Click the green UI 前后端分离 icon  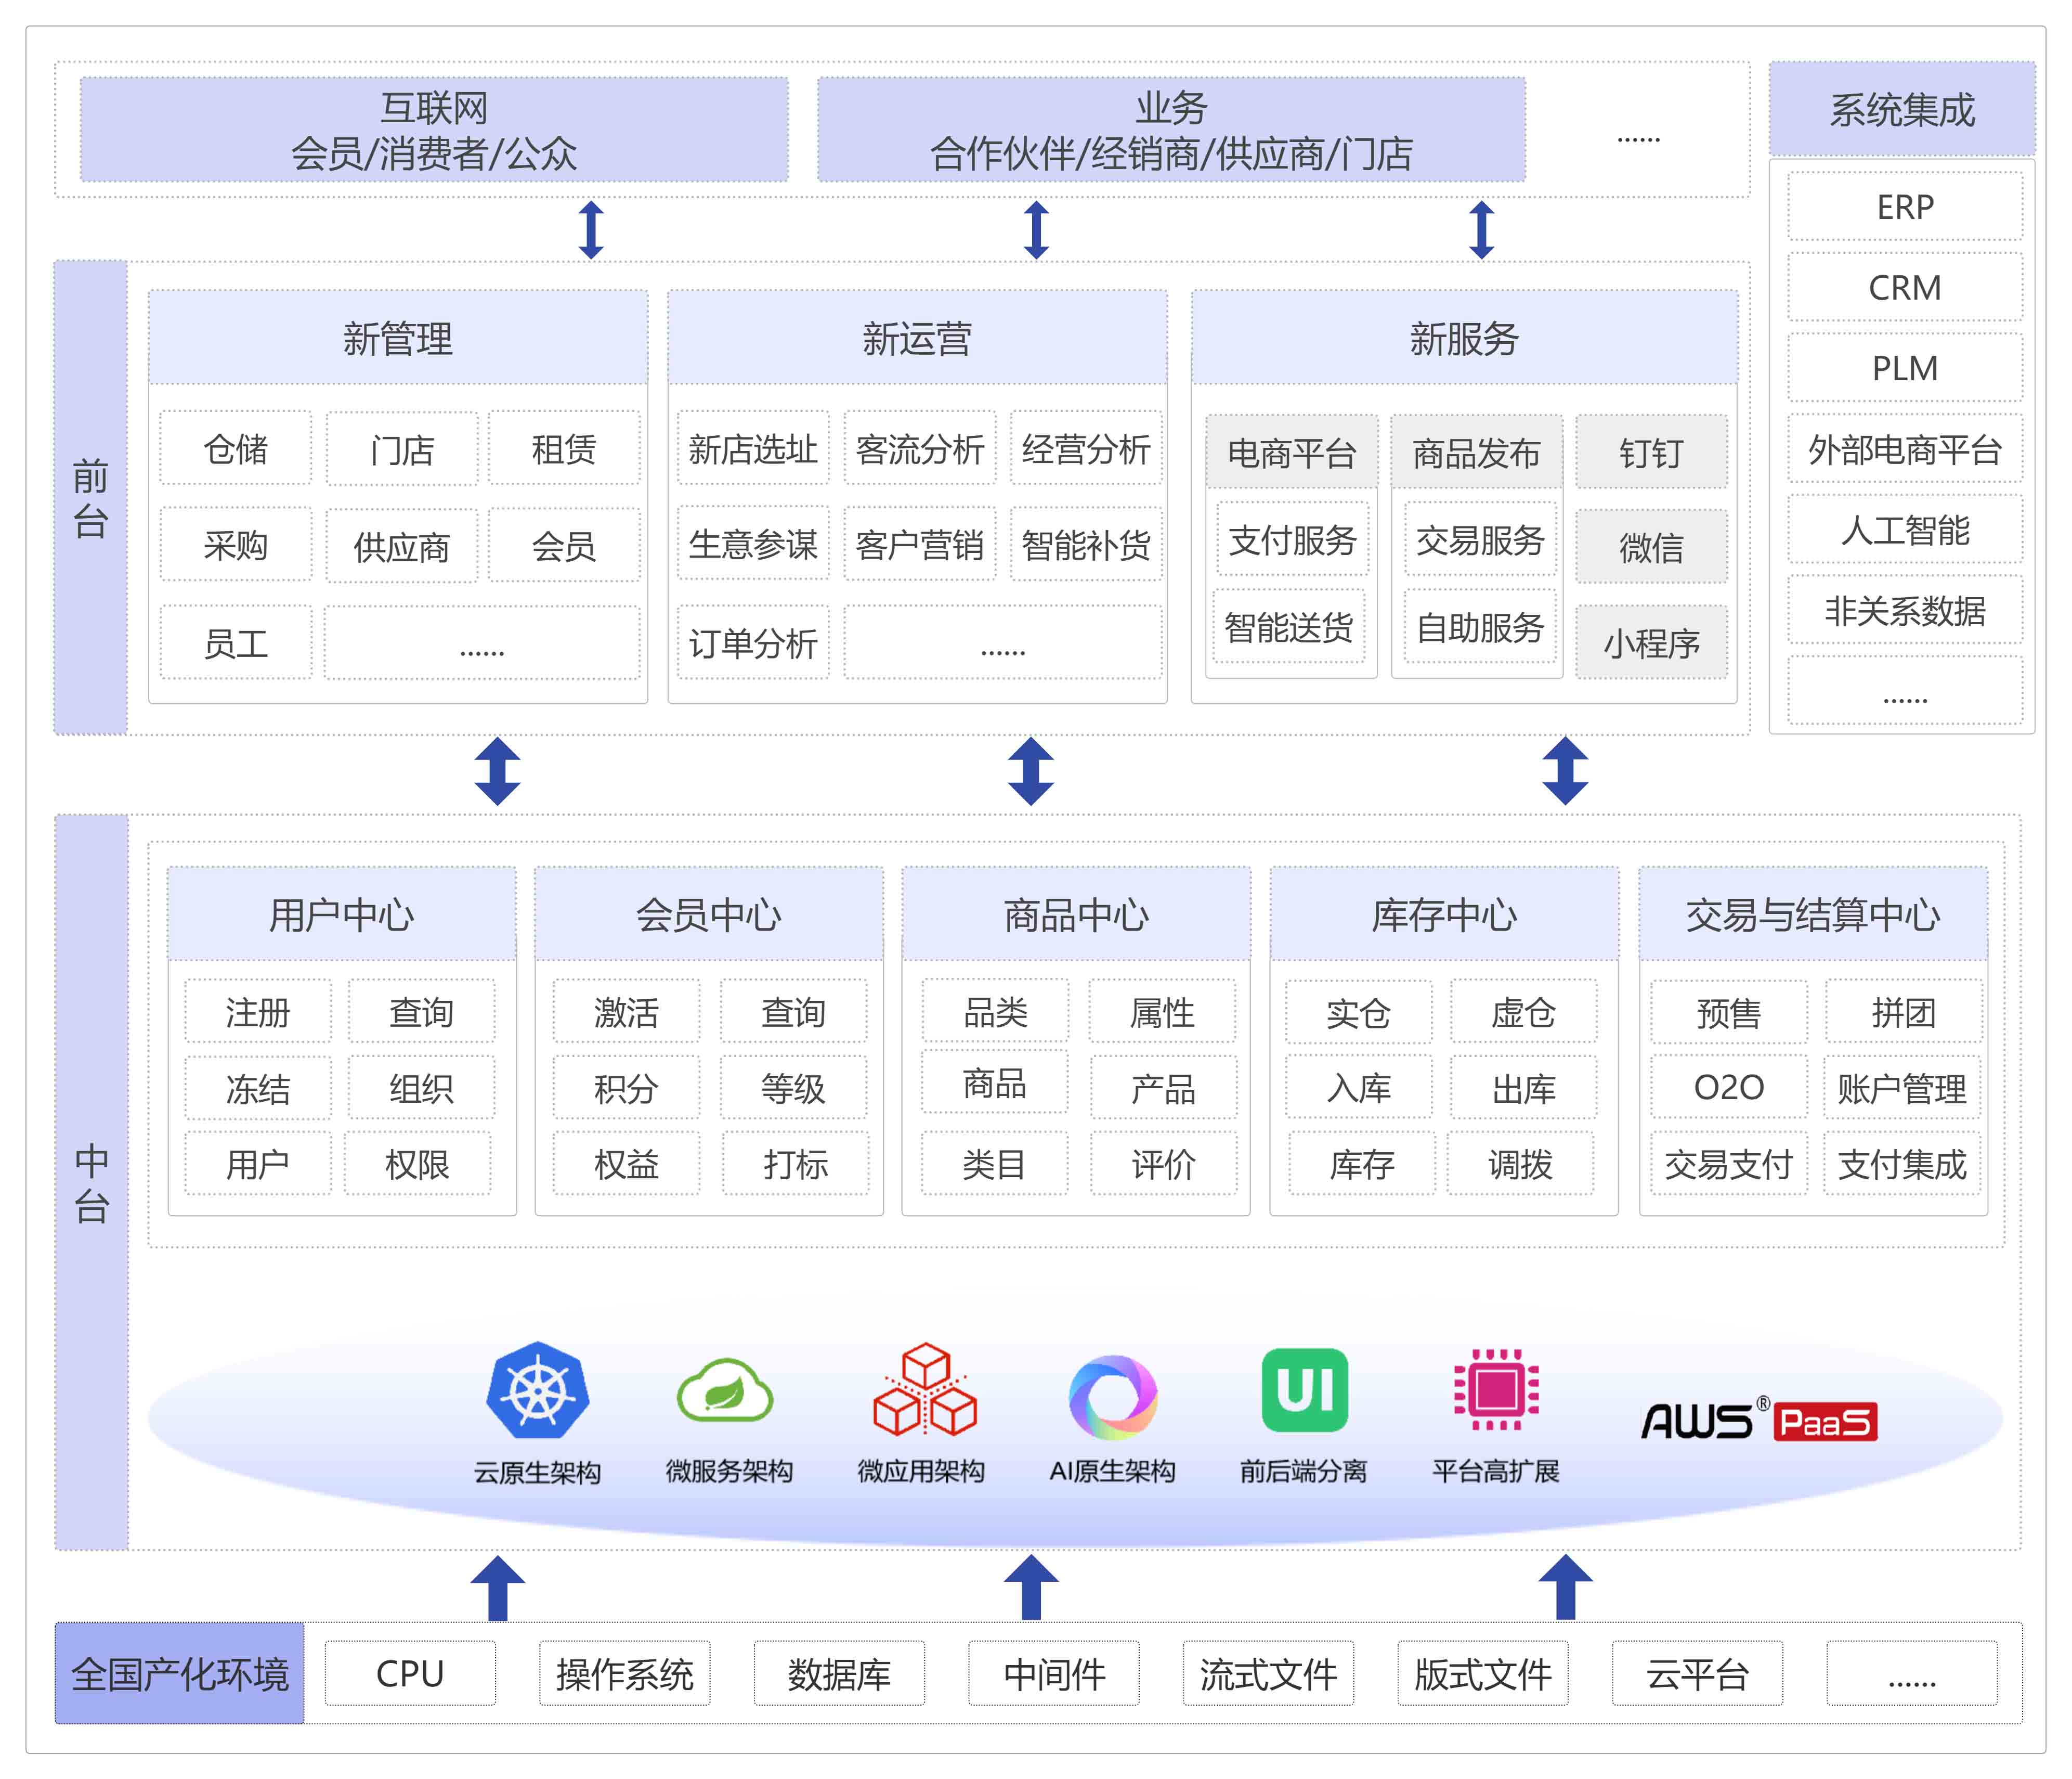click(x=1304, y=1390)
